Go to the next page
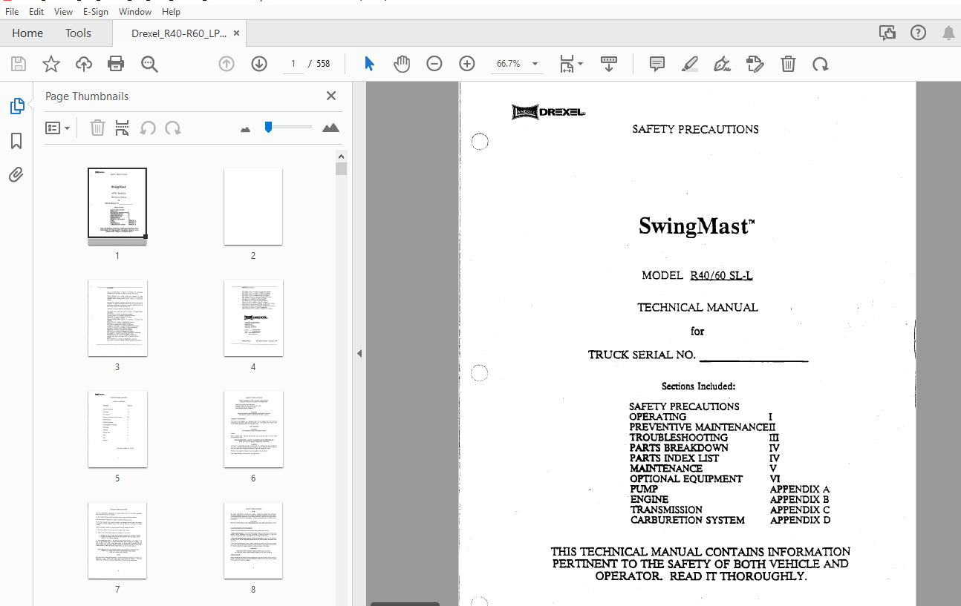The image size is (961, 606). 259,64
